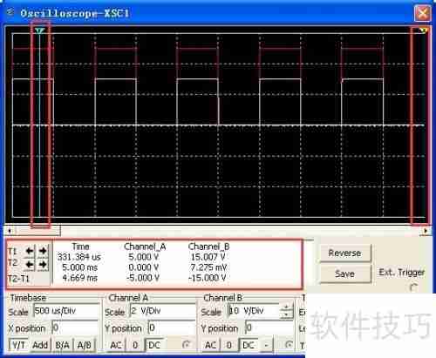The width and height of the screenshot is (436, 358).
Task: Set Channel B coupling to AC
Action: pyautogui.click(x=211, y=345)
